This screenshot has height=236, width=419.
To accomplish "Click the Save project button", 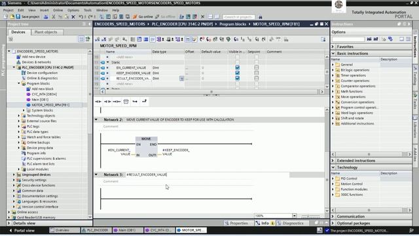I will (27, 16).
